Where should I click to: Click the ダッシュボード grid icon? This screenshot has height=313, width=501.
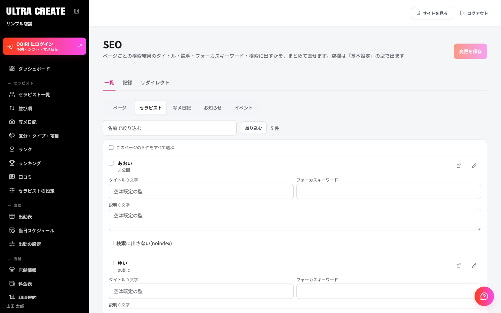click(x=12, y=69)
